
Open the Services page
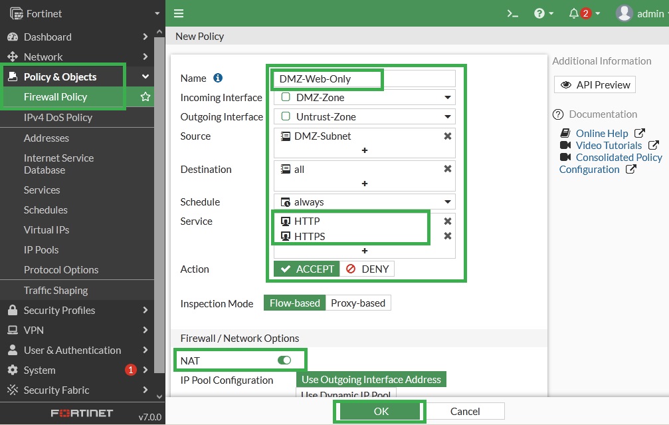[42, 190]
